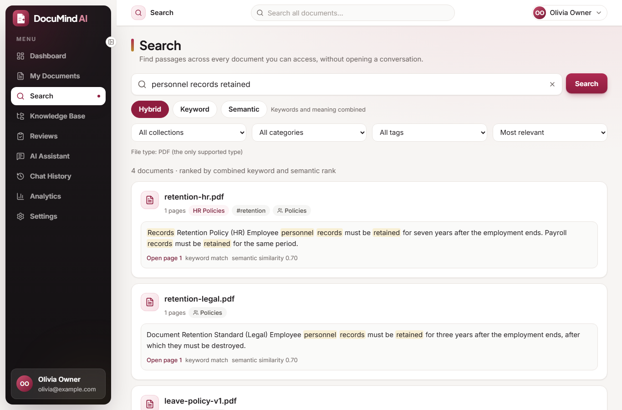
Task: Open page 1 of retention-hr.pdf
Action: [164, 258]
